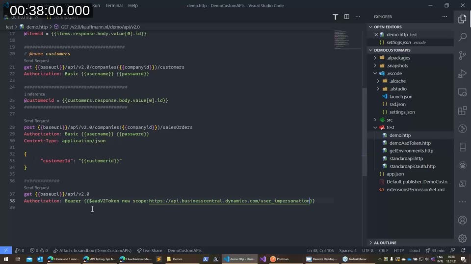The image size is (471, 264).
Task: Collapse the test folder
Action: [x=390, y=128]
